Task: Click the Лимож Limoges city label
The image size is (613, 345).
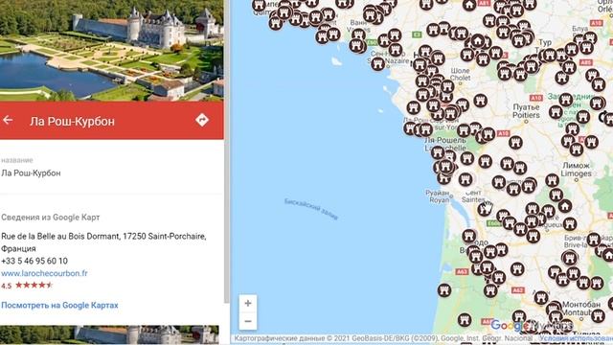Action: [576, 170]
